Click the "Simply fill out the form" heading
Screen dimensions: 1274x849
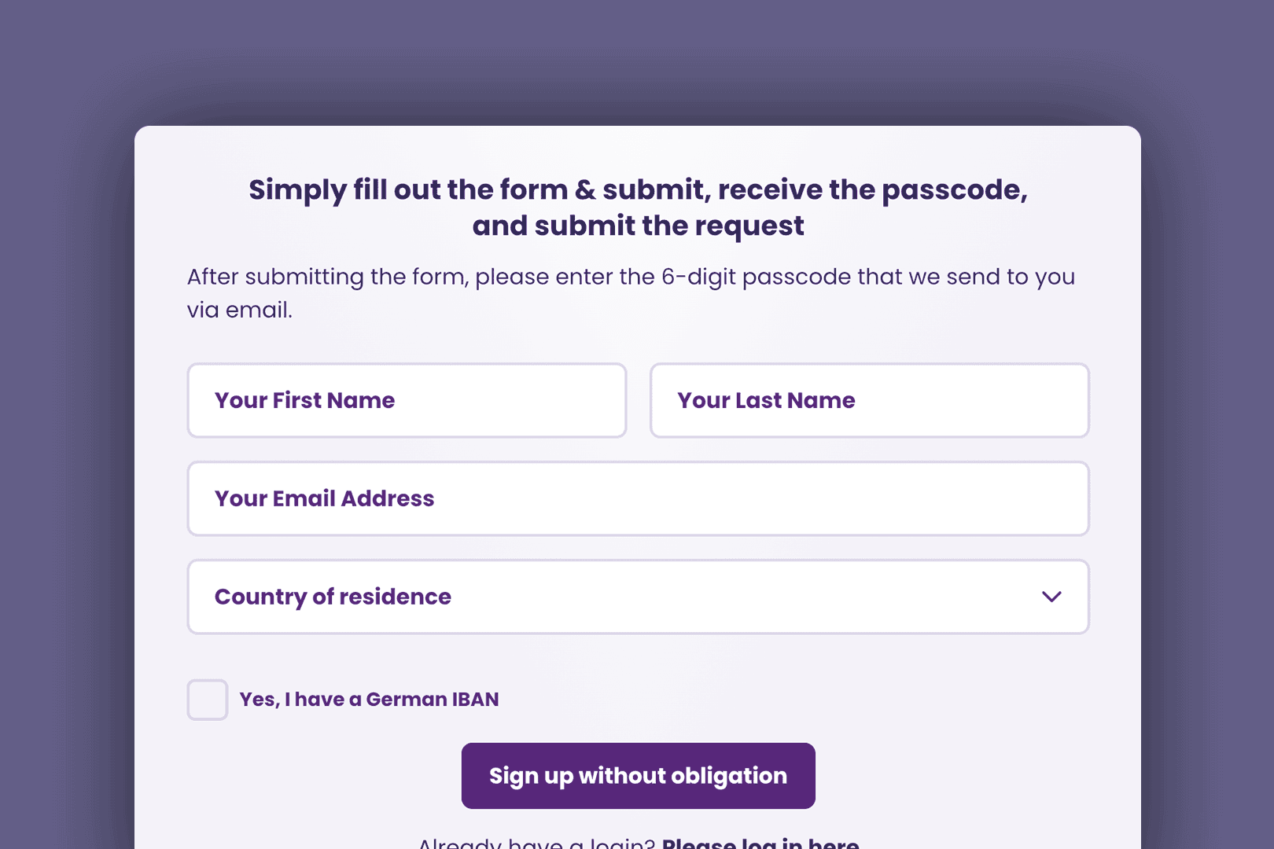click(638, 190)
